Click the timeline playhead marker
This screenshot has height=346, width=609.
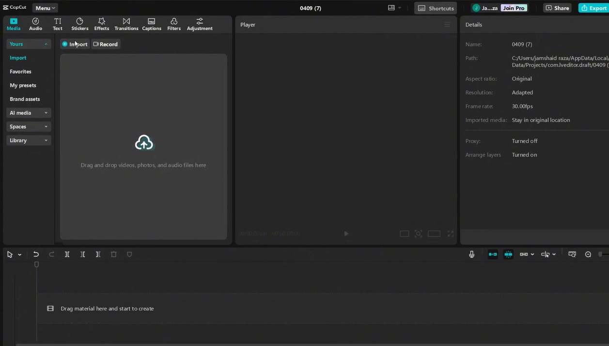pos(36,265)
